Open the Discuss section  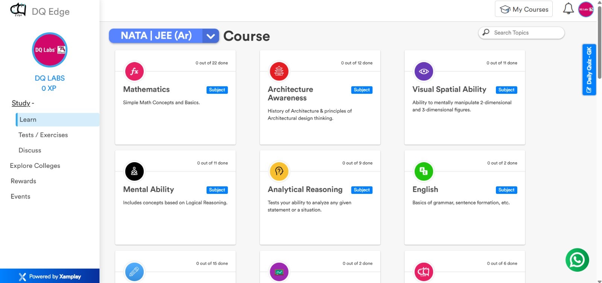click(30, 151)
